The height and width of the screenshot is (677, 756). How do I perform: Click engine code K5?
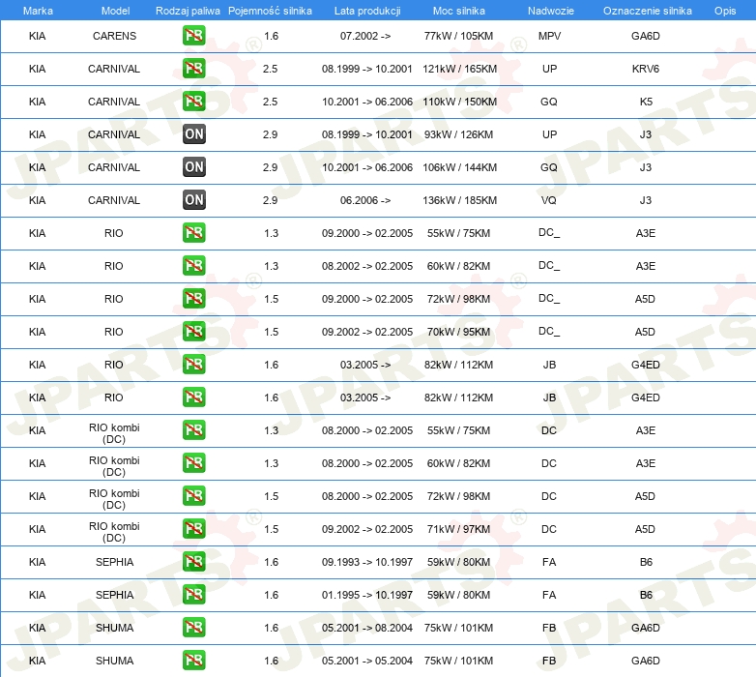coord(646,102)
